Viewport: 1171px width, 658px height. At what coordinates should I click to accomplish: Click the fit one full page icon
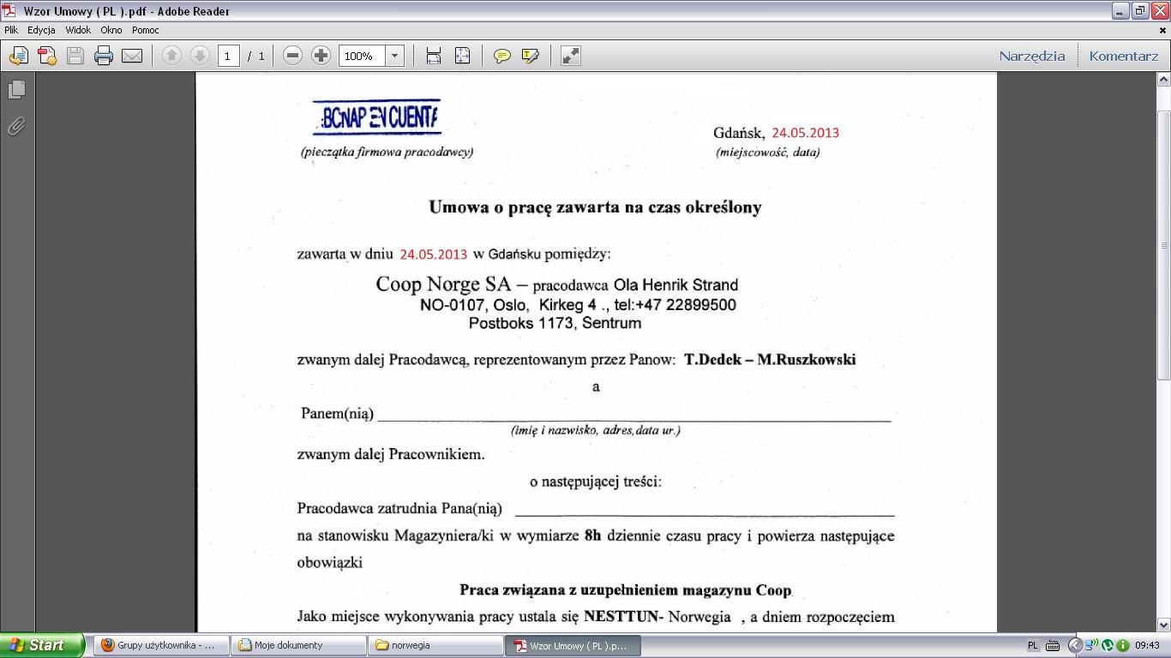(x=462, y=56)
